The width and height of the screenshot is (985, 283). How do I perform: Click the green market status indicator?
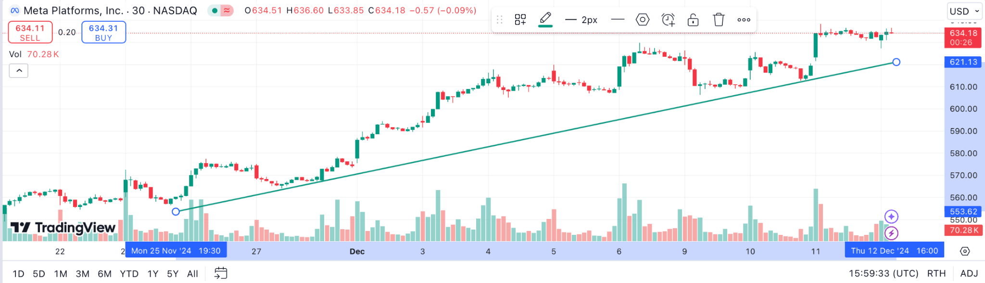click(215, 11)
